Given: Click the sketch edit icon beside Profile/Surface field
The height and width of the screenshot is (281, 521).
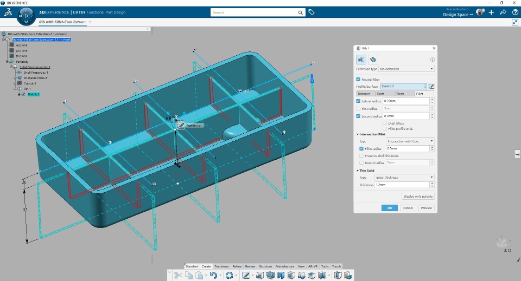Looking at the screenshot, I should (x=431, y=86).
